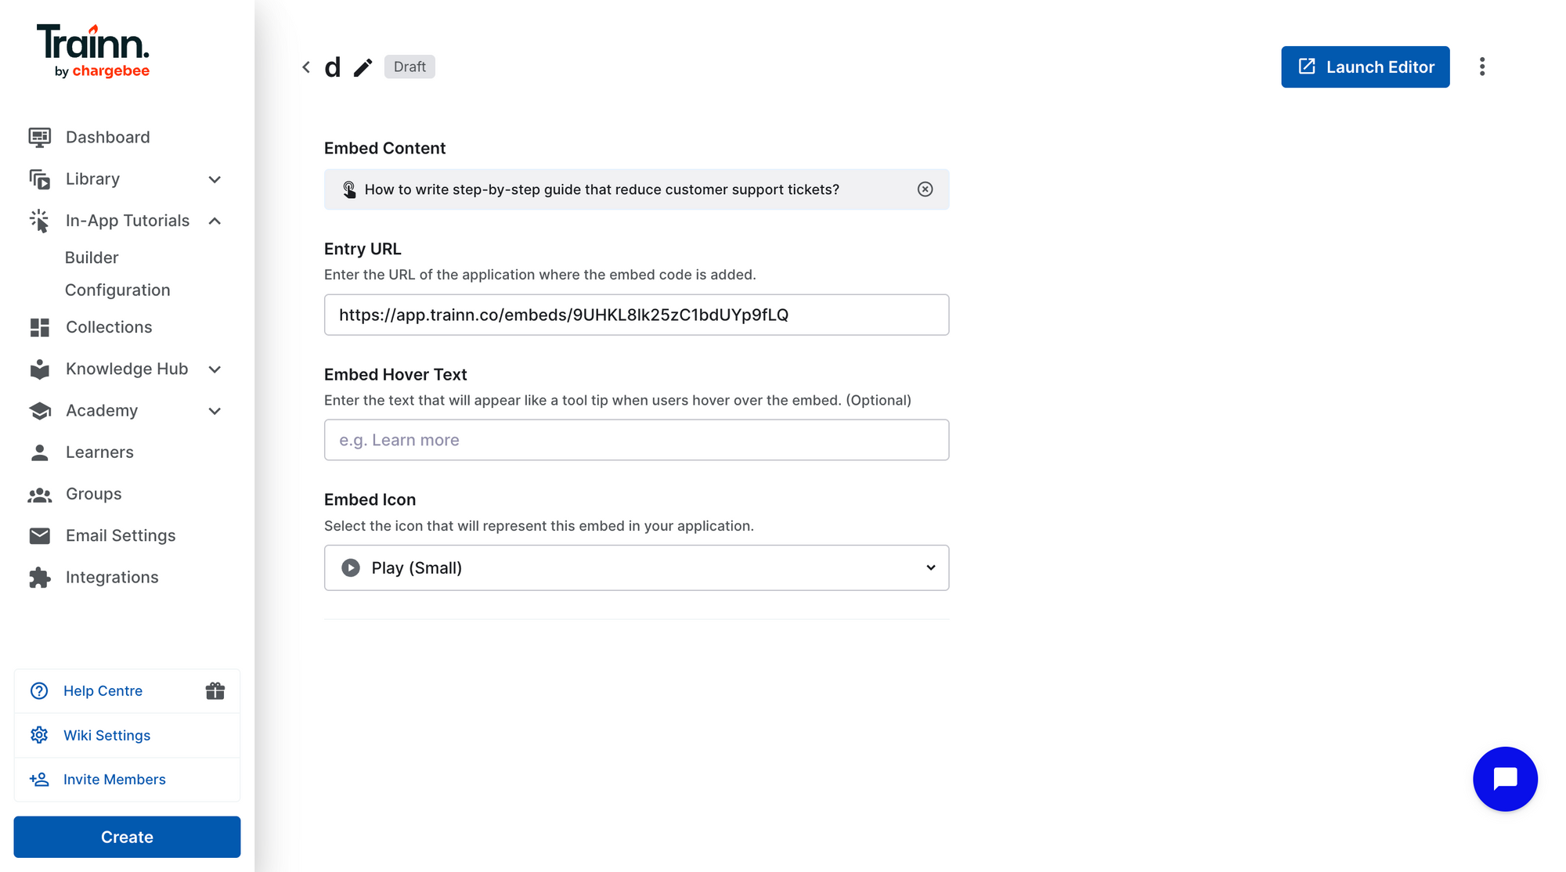The height and width of the screenshot is (872, 1566).
Task: Focus the Entry URL input field
Action: (637, 315)
